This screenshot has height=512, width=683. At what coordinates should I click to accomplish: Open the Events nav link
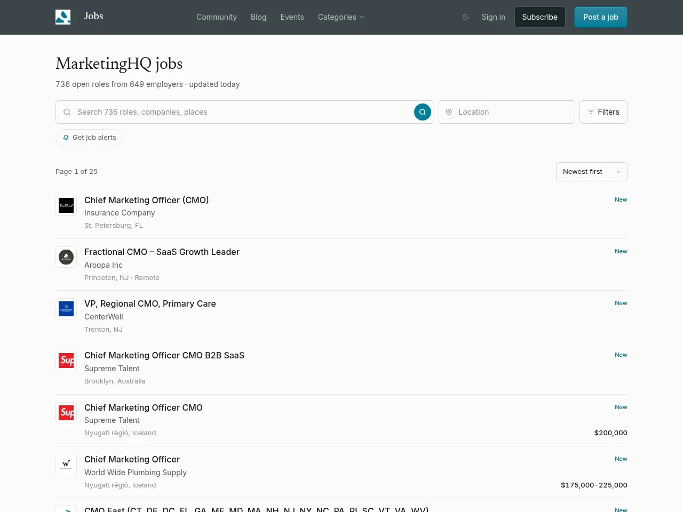tap(292, 17)
